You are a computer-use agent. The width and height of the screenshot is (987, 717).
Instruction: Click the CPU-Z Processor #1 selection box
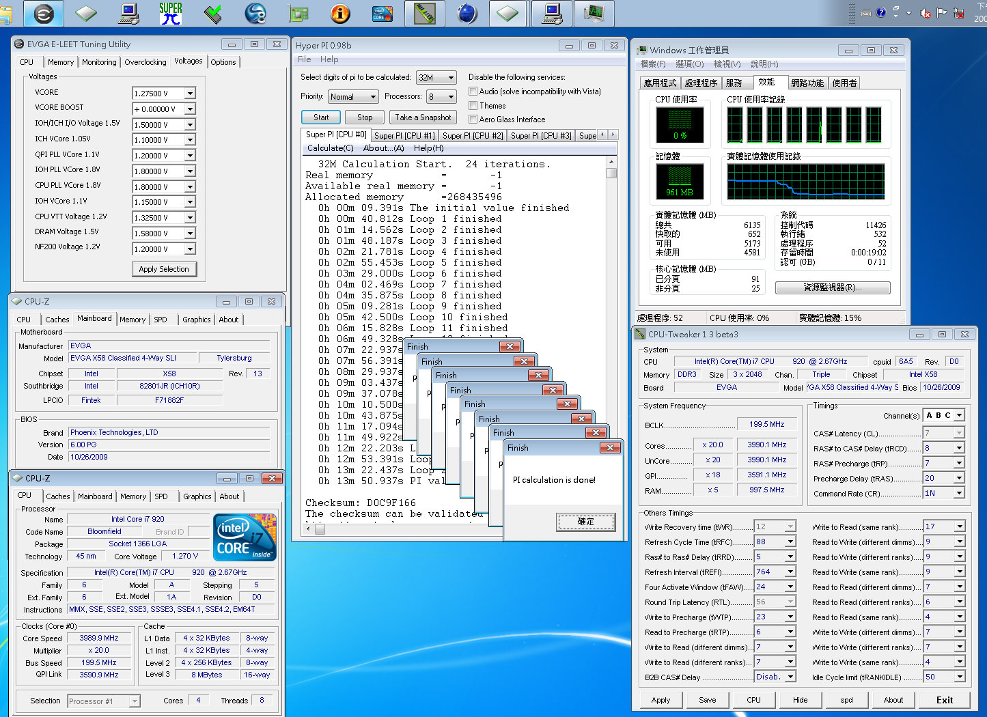(x=103, y=701)
